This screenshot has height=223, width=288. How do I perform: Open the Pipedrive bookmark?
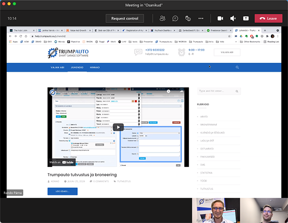pyautogui.click(x=73, y=42)
